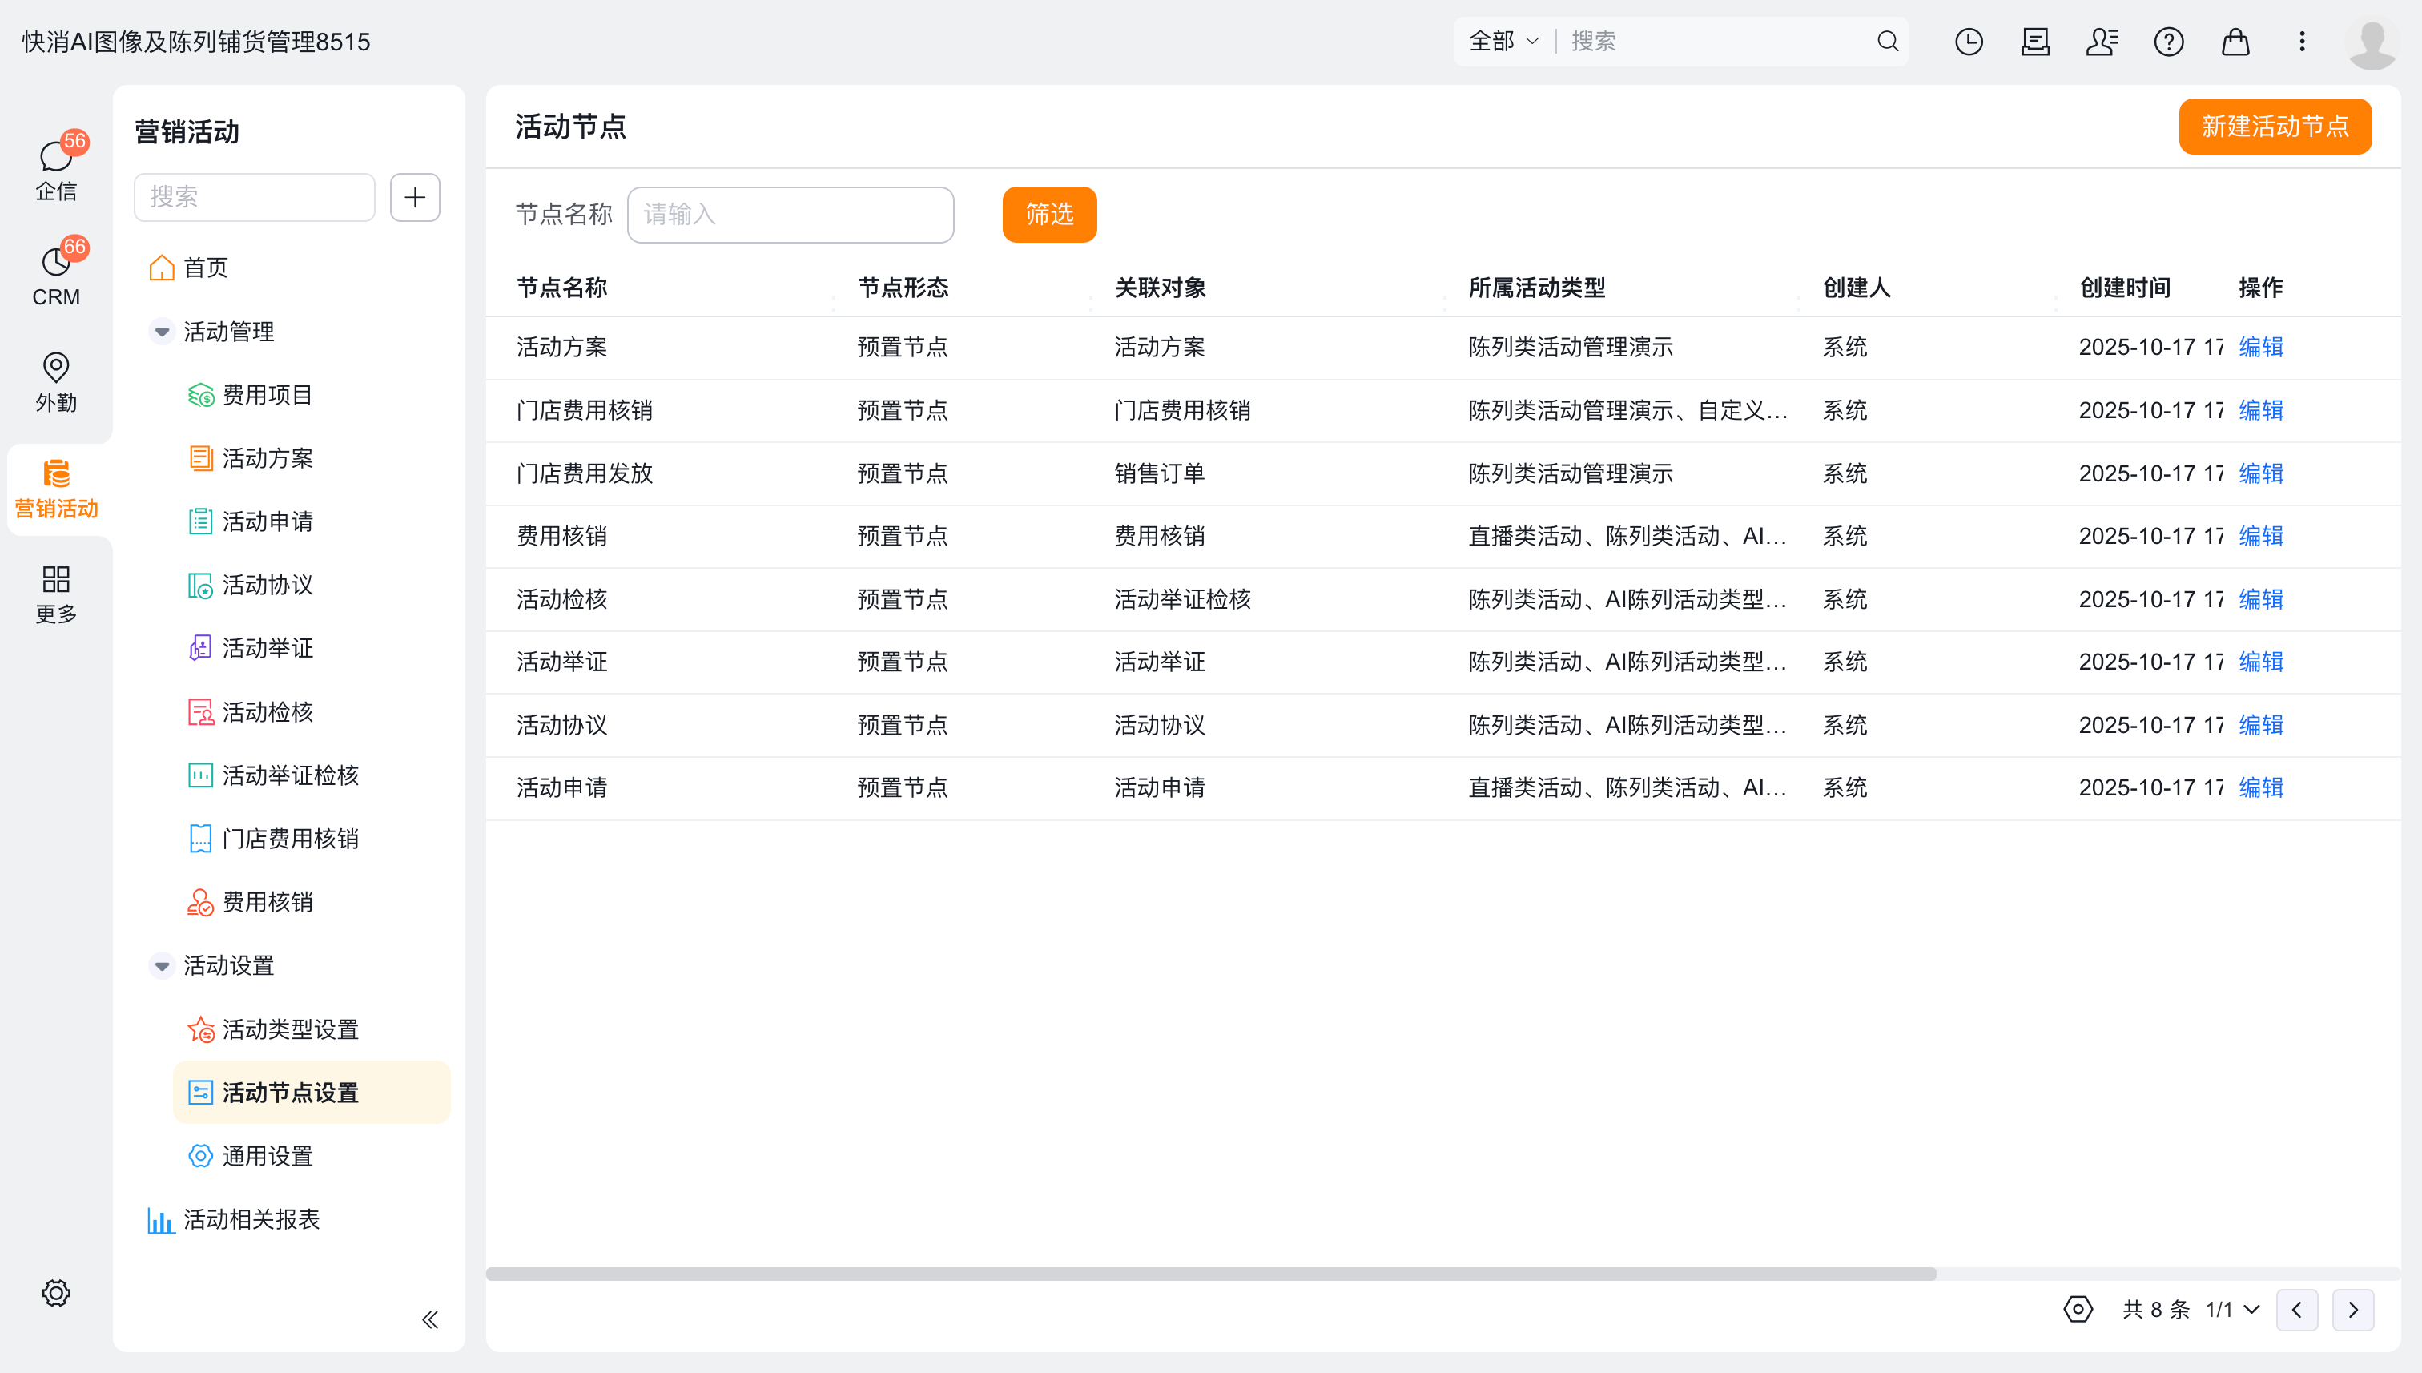
Task: Click the 销售订单 cell
Action: pos(1160,473)
